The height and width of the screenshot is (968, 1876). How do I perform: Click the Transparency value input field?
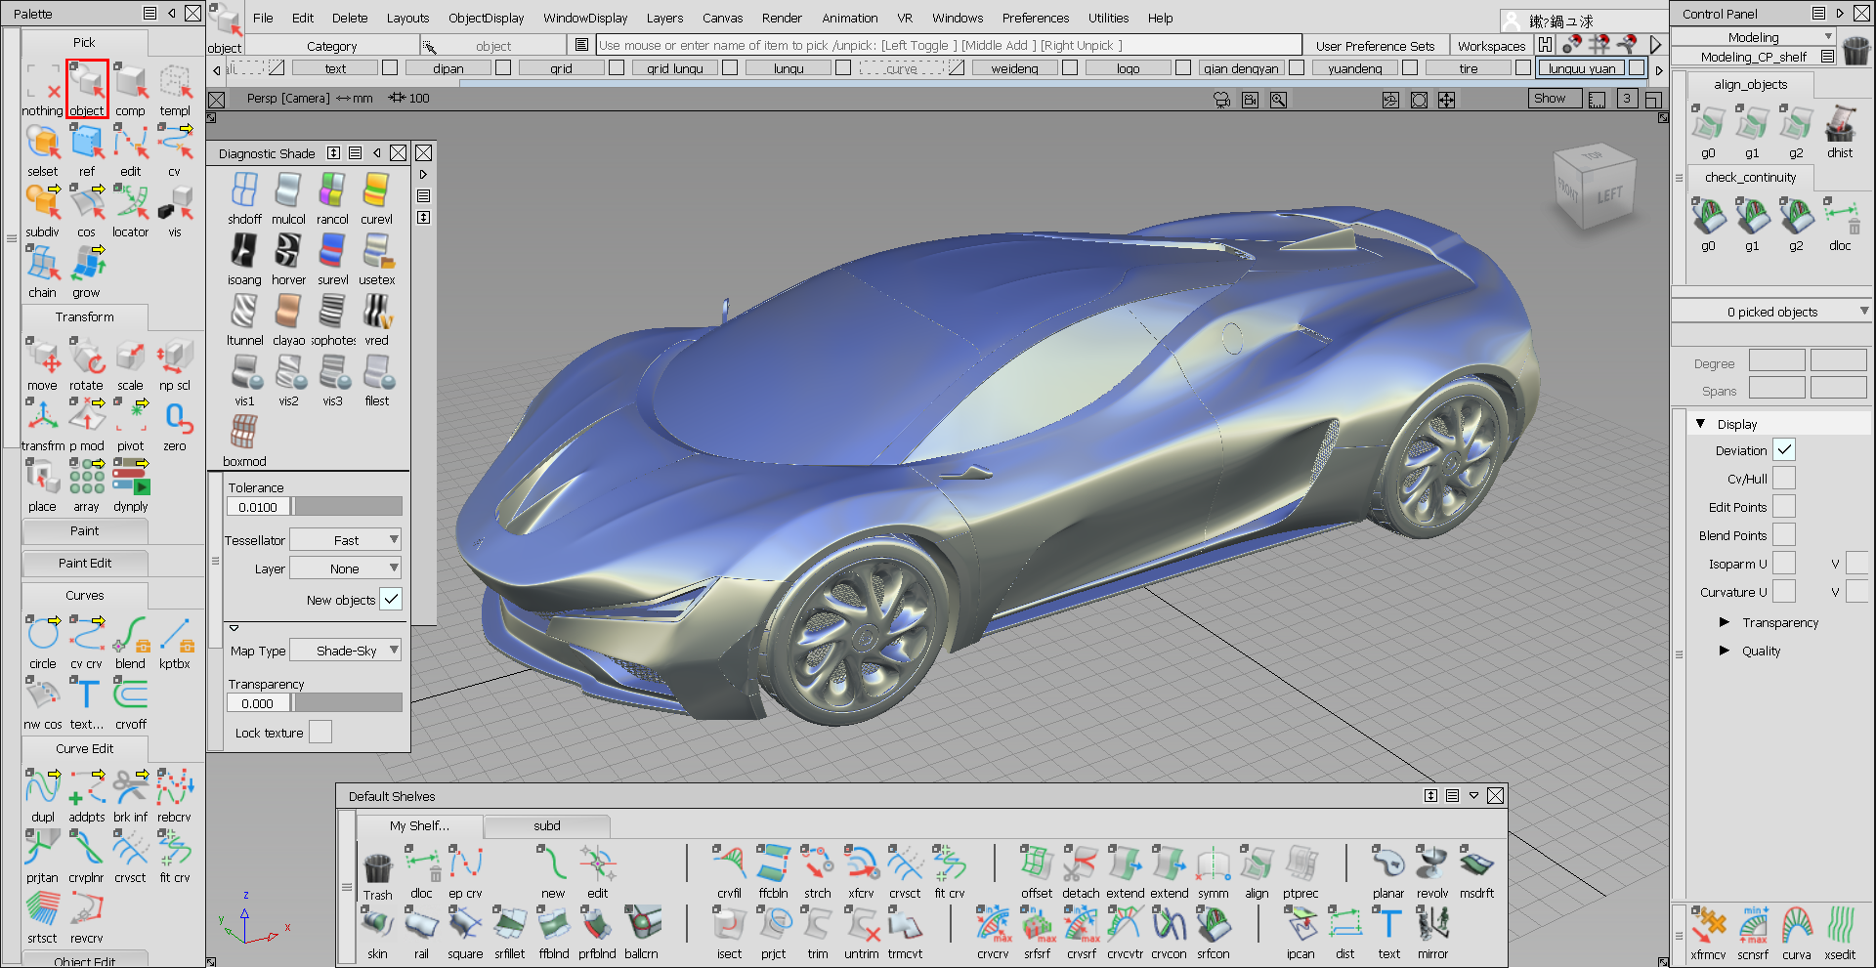[x=257, y=702]
